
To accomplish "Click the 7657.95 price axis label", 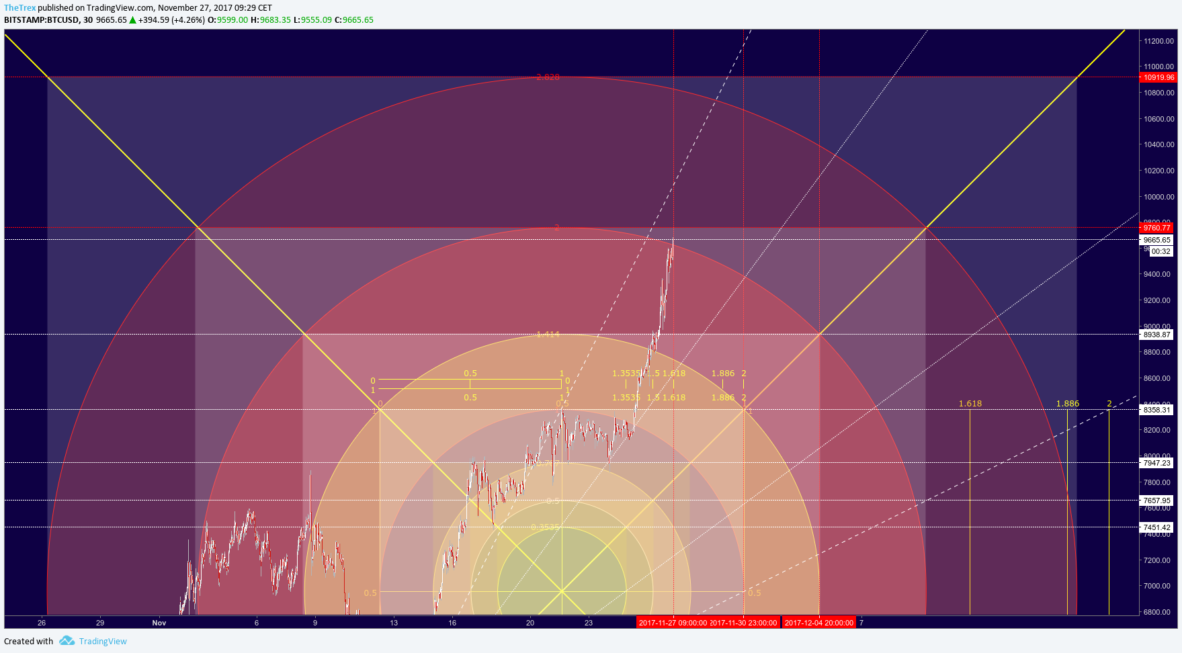I will (1157, 500).
